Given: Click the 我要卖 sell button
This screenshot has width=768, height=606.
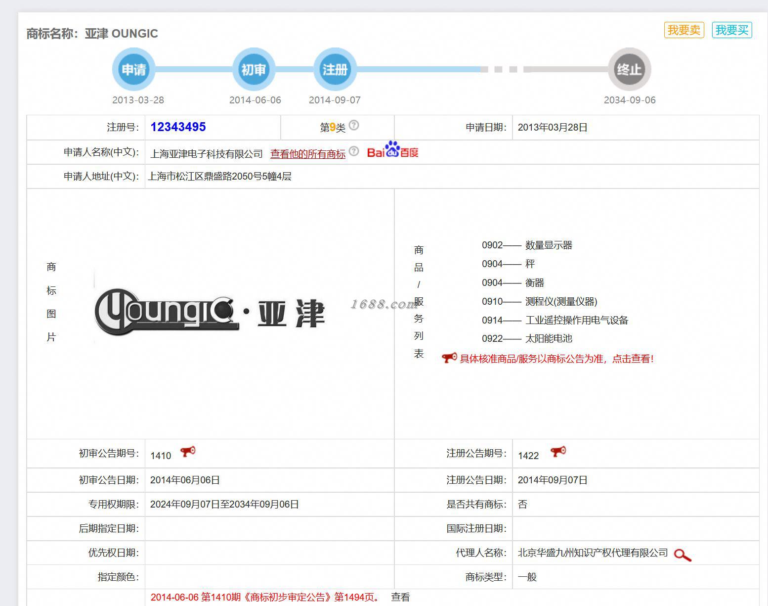Looking at the screenshot, I should pos(683,30).
